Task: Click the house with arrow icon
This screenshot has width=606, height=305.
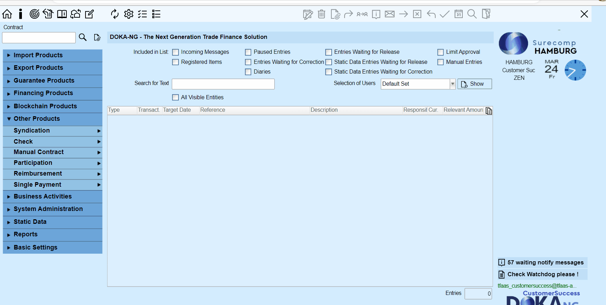Action: click(48, 14)
